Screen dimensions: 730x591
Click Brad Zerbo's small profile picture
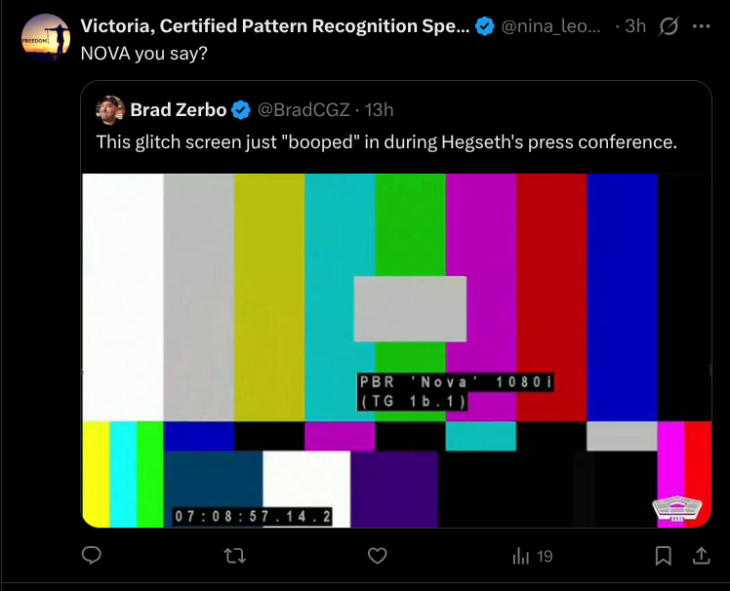[x=110, y=110]
